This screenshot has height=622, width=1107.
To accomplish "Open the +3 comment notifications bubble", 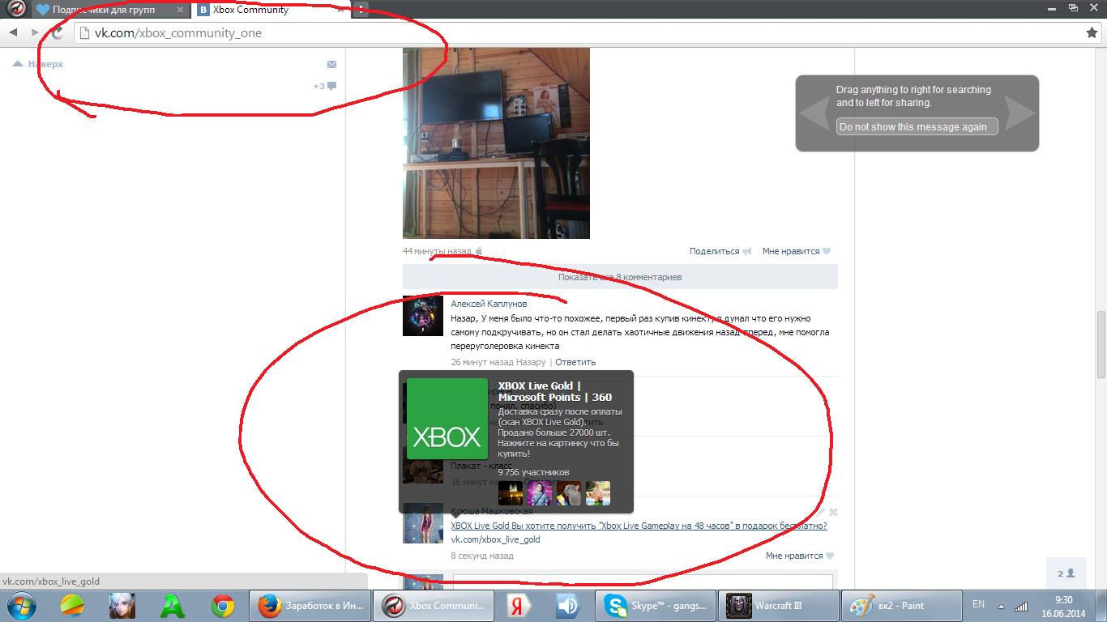I will click(x=325, y=86).
